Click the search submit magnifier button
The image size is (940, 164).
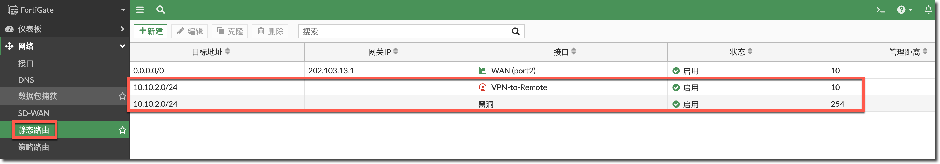pos(516,31)
